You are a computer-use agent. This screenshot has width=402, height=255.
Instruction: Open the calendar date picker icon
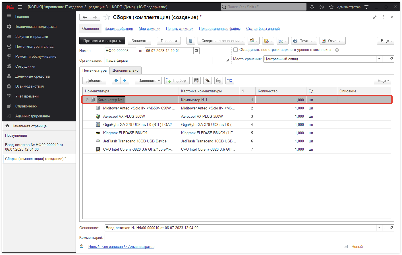196,51
